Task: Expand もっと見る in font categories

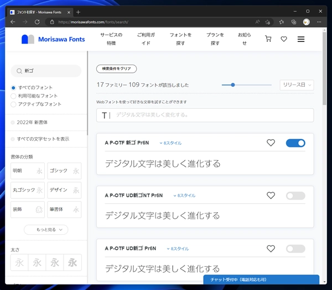Action: click(x=46, y=230)
